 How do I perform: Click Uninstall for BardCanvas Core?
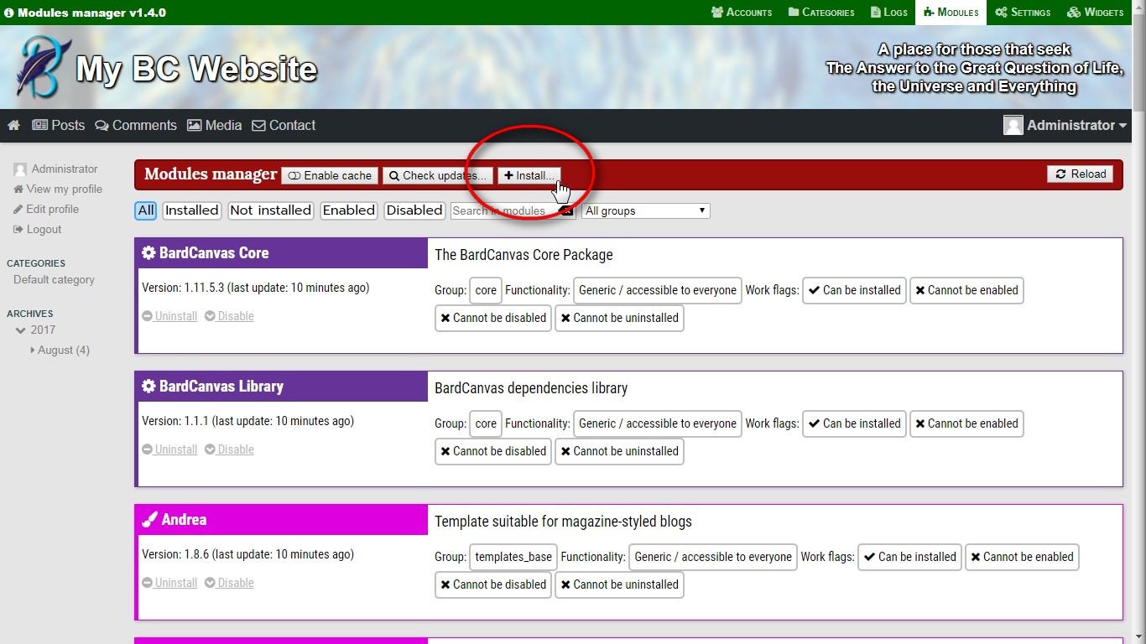(x=169, y=316)
